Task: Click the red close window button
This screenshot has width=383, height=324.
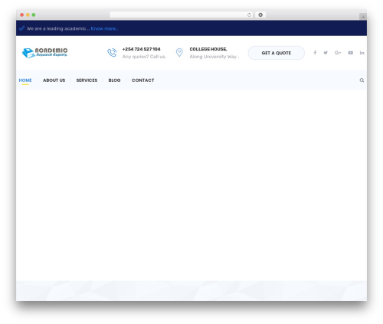Action: (x=22, y=15)
